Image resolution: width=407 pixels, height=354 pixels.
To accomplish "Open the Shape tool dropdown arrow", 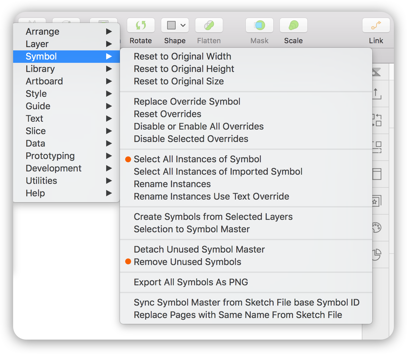I will 183,25.
